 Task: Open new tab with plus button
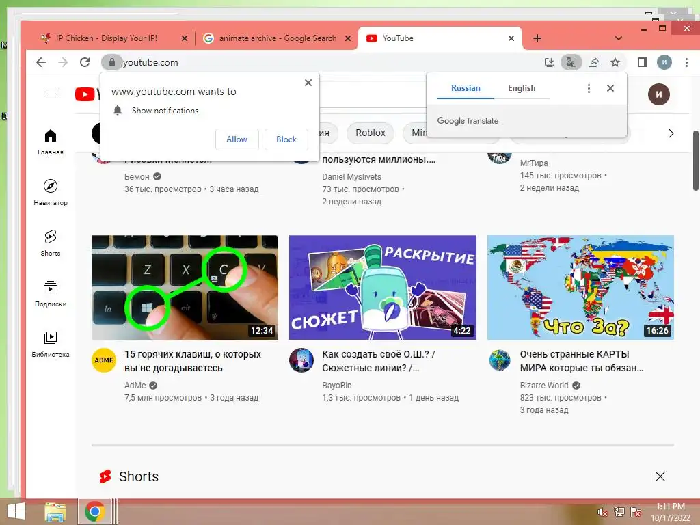(x=537, y=38)
